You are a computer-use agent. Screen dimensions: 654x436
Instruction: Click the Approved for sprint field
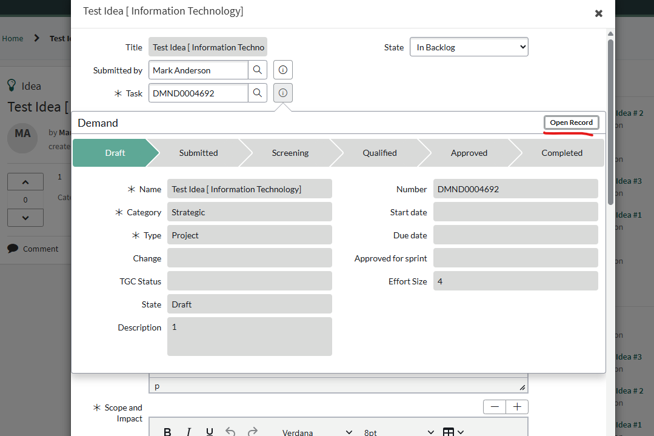[516, 258]
